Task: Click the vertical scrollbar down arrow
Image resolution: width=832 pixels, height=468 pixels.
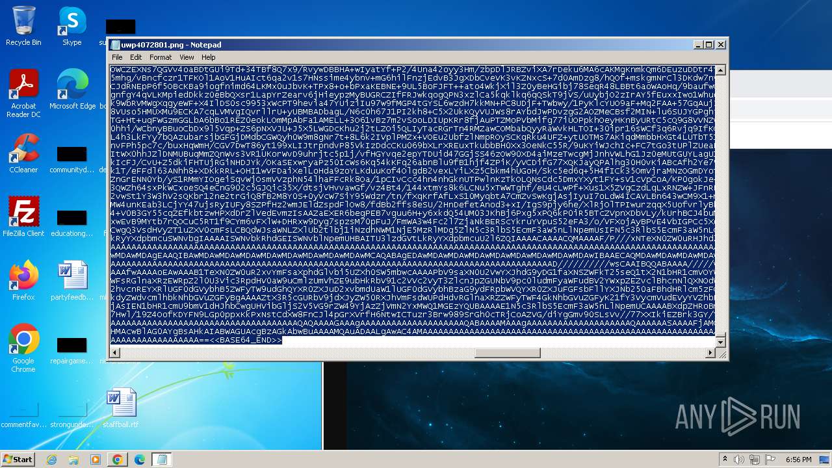Action: [720, 343]
